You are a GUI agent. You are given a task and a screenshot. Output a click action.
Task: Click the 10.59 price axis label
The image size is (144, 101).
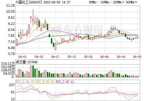11,12
